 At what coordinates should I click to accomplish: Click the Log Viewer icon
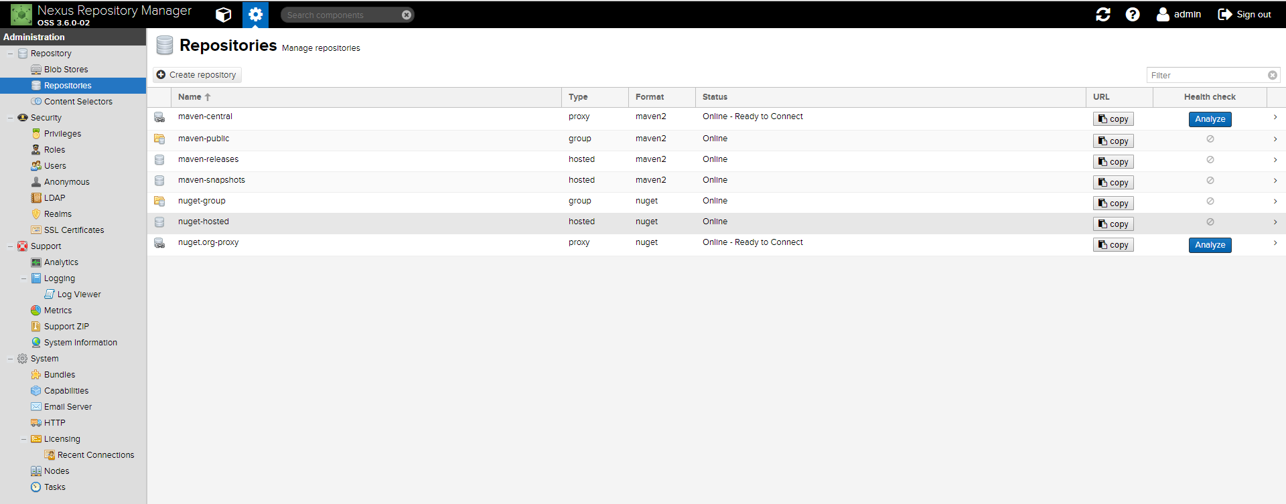pos(50,295)
